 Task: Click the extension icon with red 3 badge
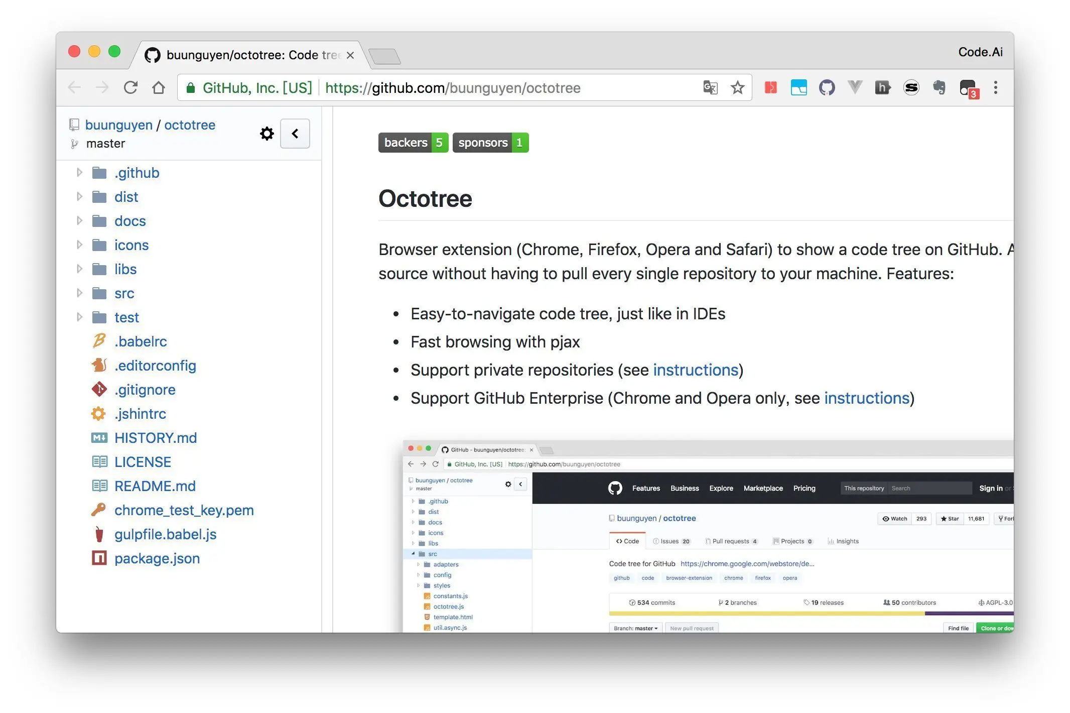(968, 89)
